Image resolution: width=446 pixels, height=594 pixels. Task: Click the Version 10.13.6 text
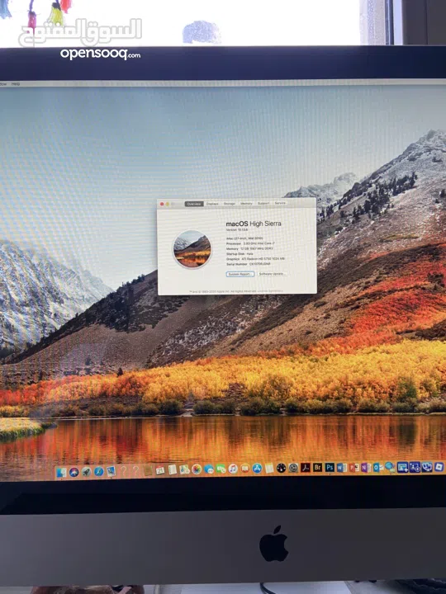point(237,230)
